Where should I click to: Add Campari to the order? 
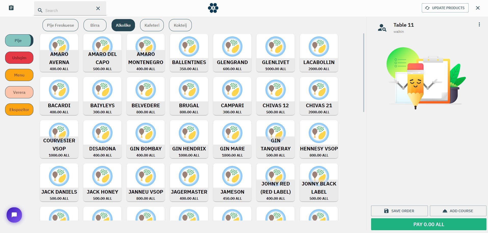232,96
